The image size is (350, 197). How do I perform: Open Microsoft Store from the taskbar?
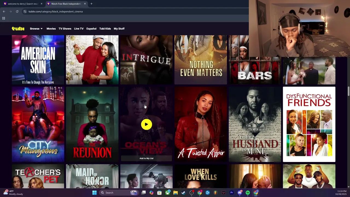159,193
